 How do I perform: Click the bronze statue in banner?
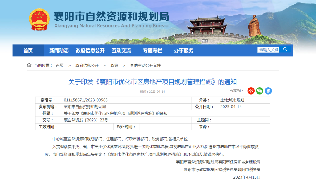[x=254, y=26]
